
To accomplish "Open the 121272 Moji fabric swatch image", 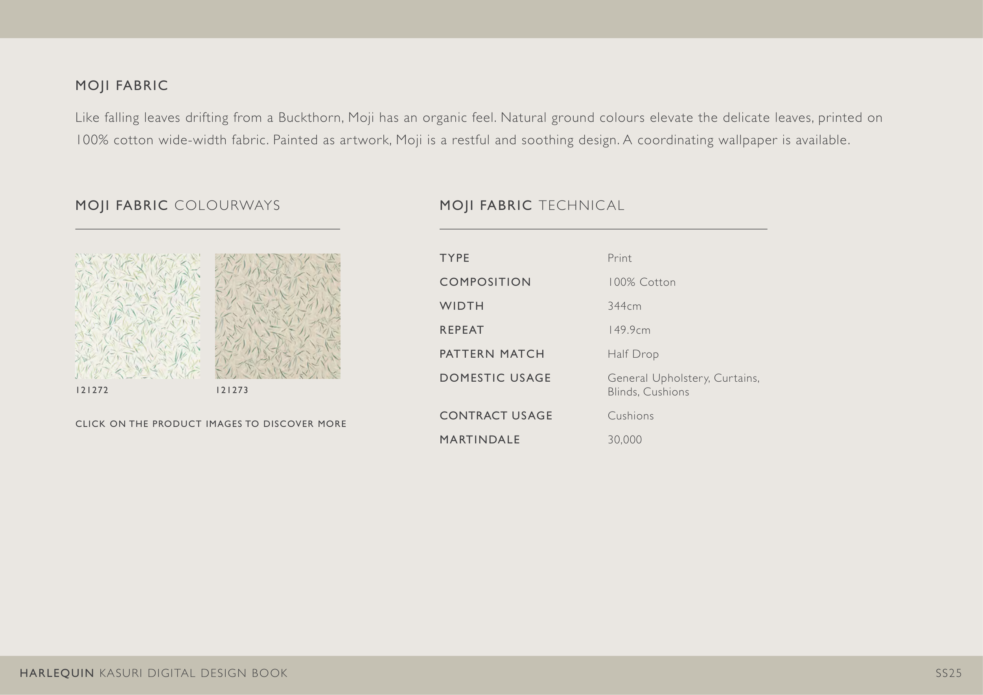I will [x=138, y=316].
